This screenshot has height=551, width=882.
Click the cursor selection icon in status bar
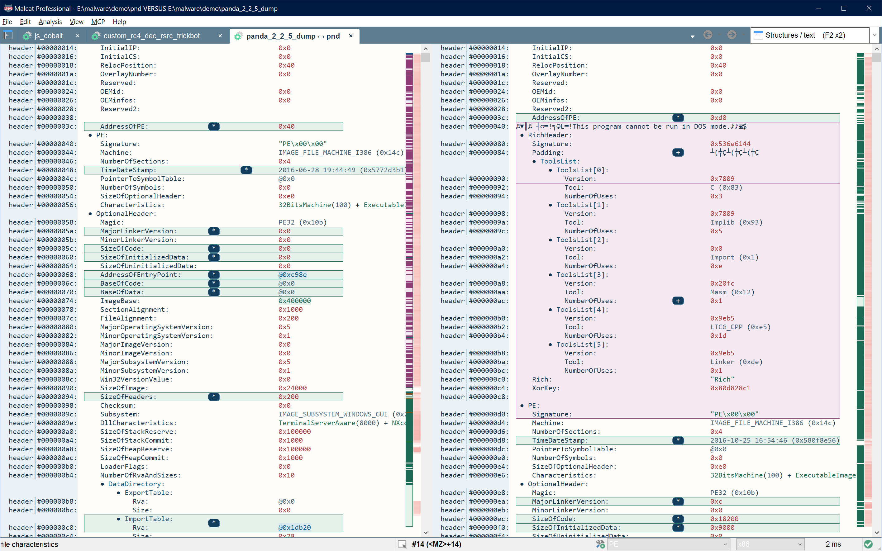[402, 544]
